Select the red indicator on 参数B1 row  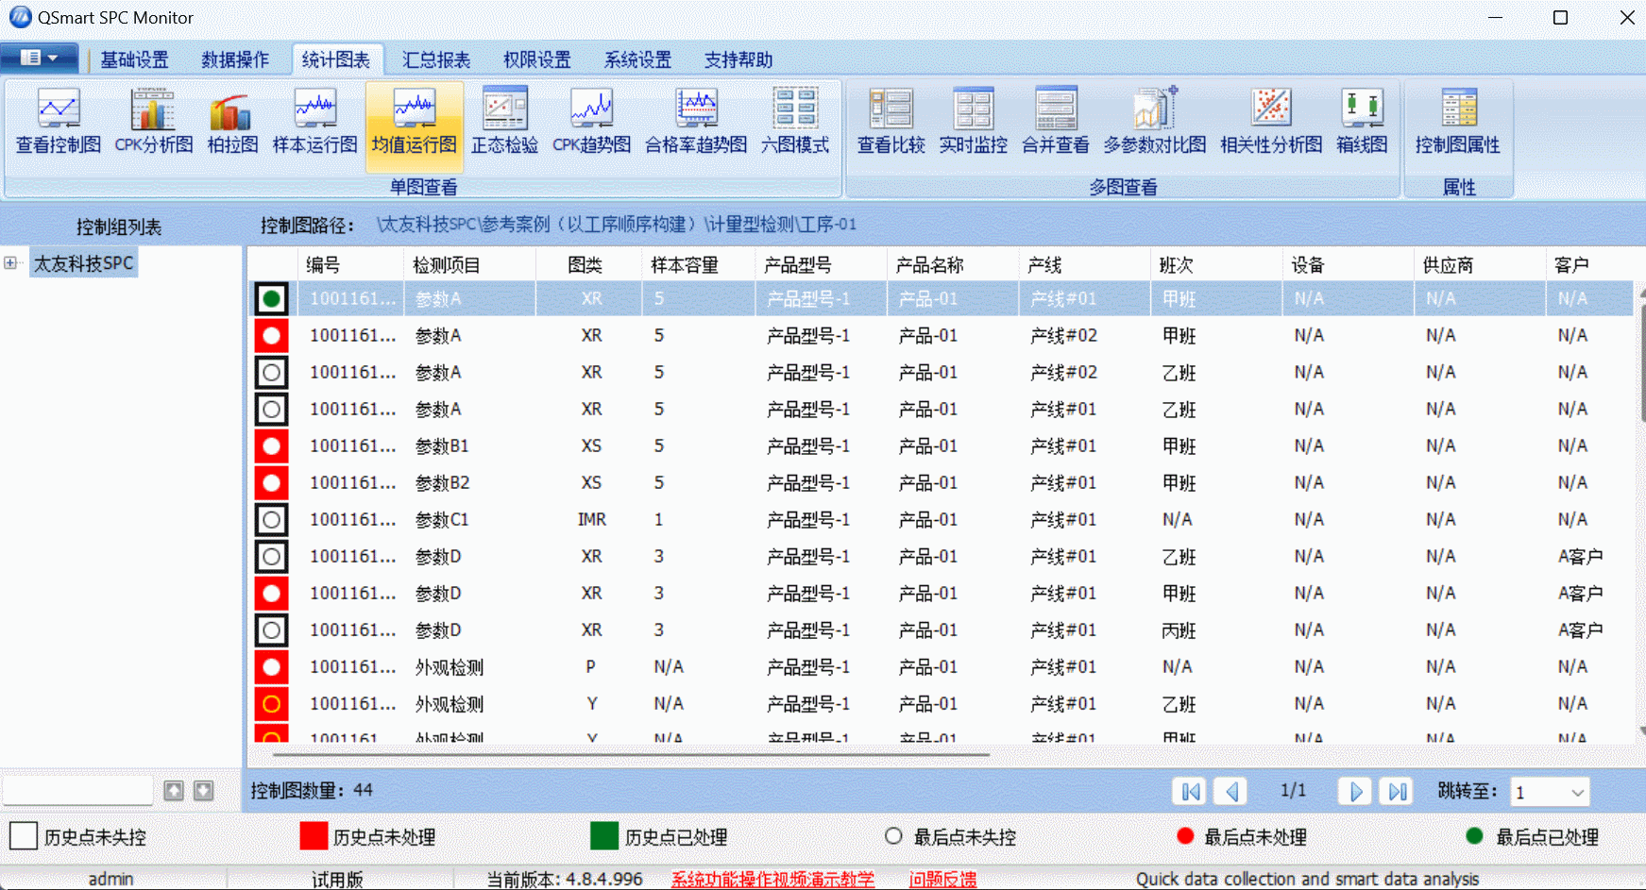click(x=271, y=445)
